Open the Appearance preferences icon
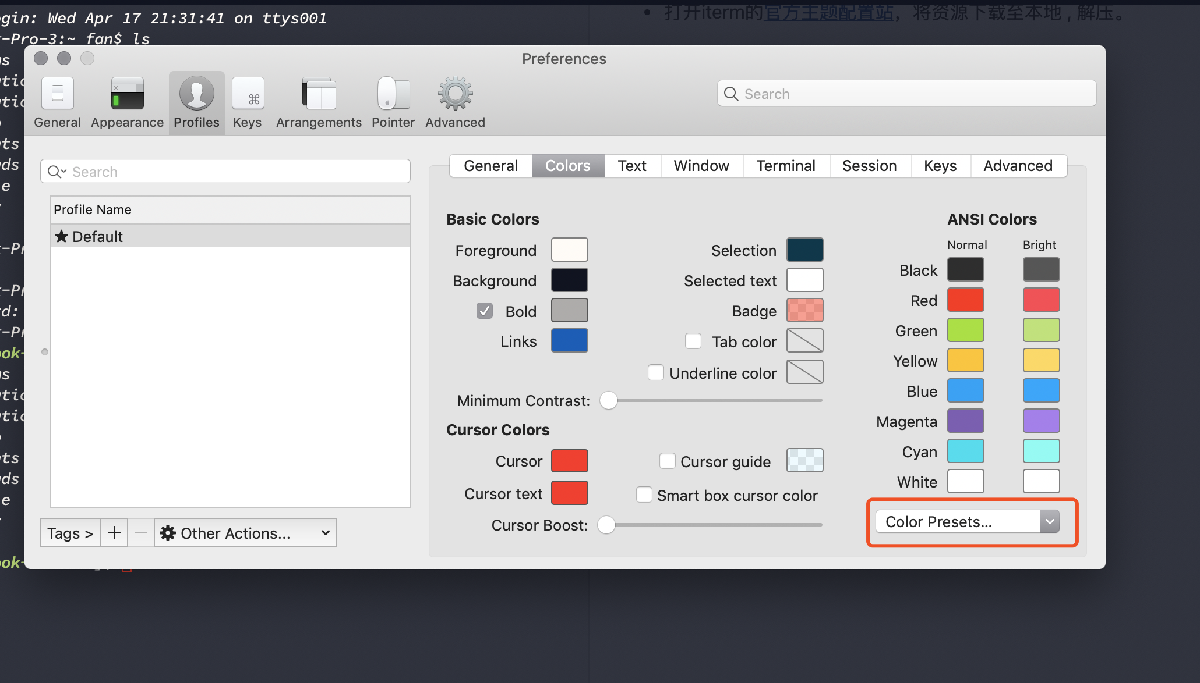The width and height of the screenshot is (1200, 683). 127,94
